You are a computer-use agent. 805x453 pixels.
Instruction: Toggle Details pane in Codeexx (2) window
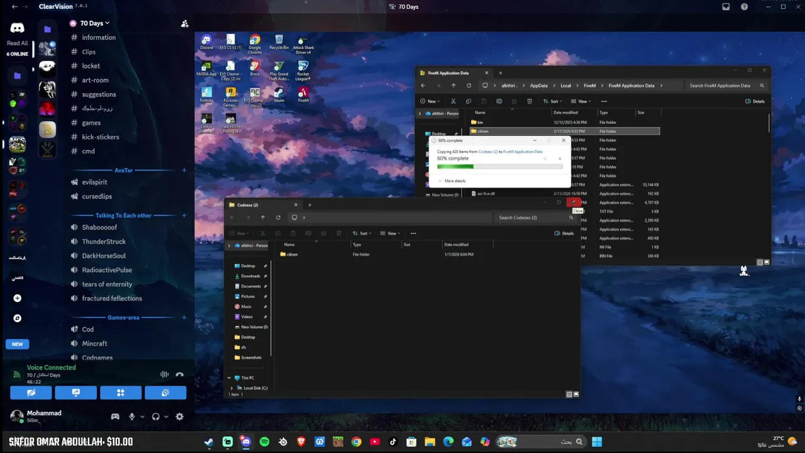564,233
